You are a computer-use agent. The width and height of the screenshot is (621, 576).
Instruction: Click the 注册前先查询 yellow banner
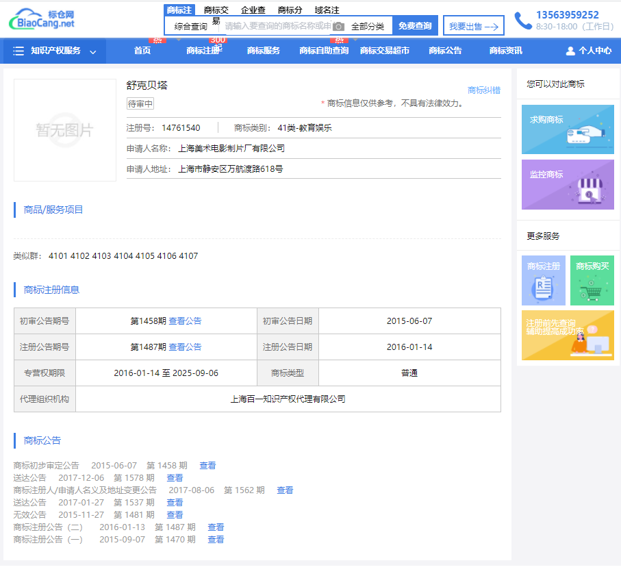(x=568, y=335)
